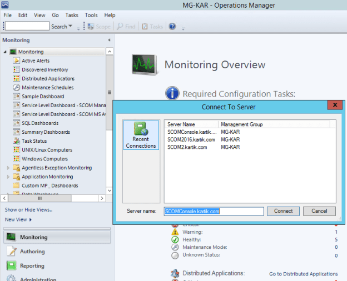Click tree vertical scrollbar down arrow
This screenshot has width=347, height=281.
pyautogui.click(x=110, y=190)
